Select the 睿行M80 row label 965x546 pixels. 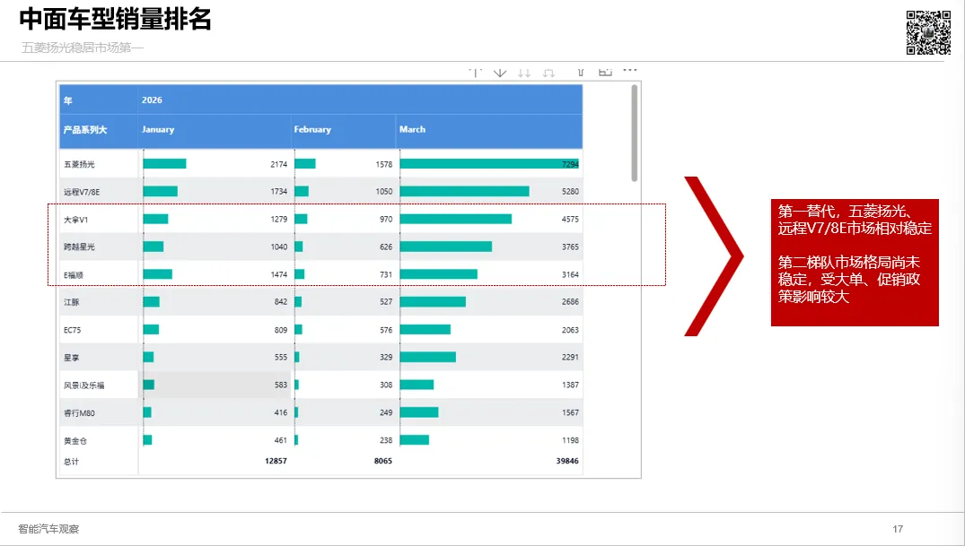(x=79, y=413)
